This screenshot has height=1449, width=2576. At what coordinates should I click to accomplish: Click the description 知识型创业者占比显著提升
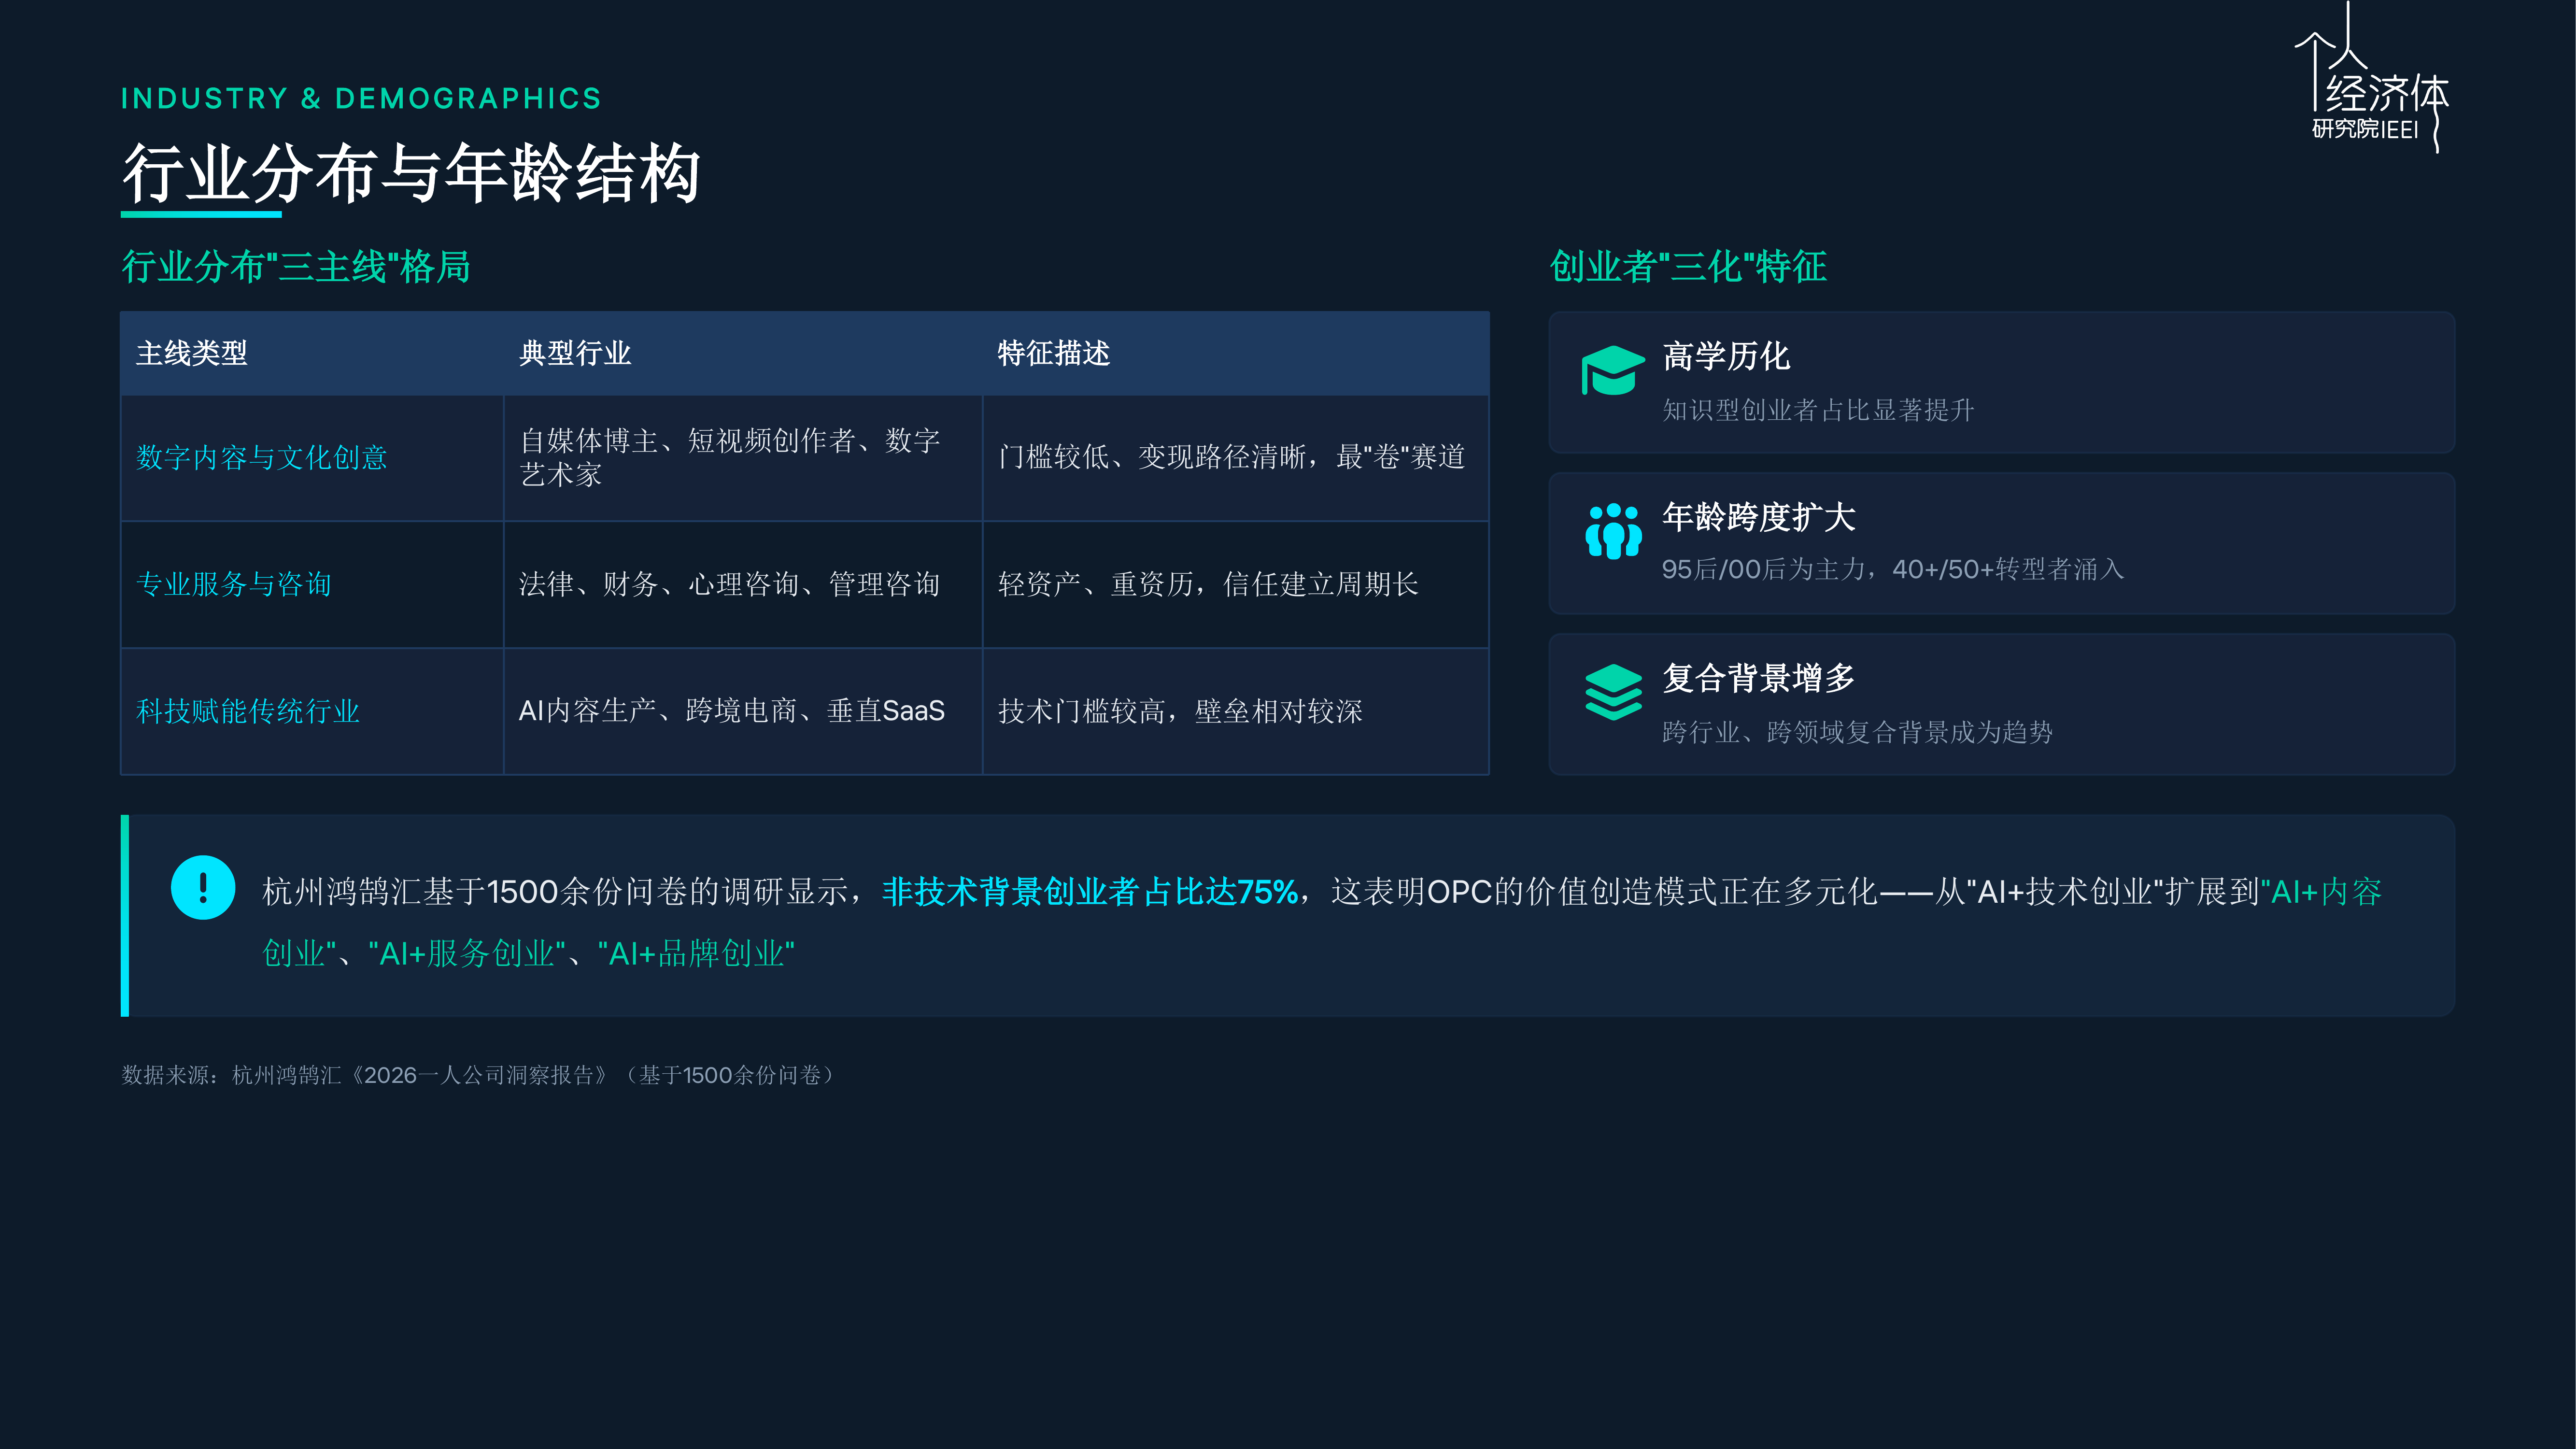tap(1818, 410)
